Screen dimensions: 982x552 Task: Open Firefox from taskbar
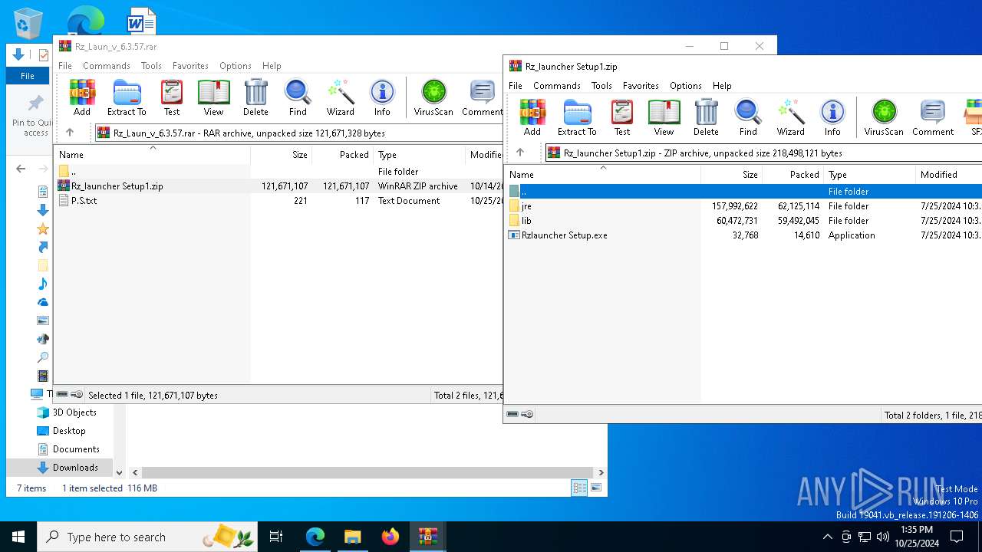pos(390,537)
